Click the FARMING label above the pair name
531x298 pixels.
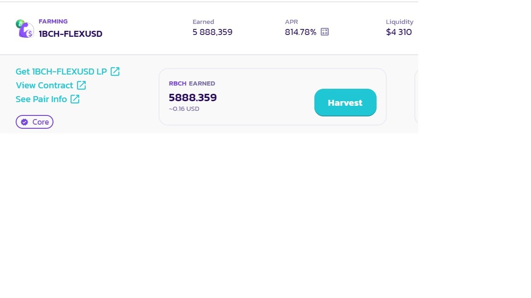point(53,21)
